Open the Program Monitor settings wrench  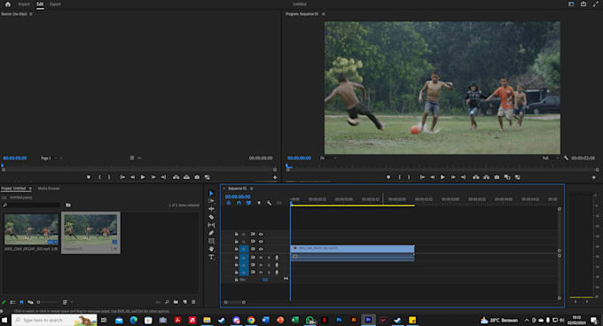[566, 159]
